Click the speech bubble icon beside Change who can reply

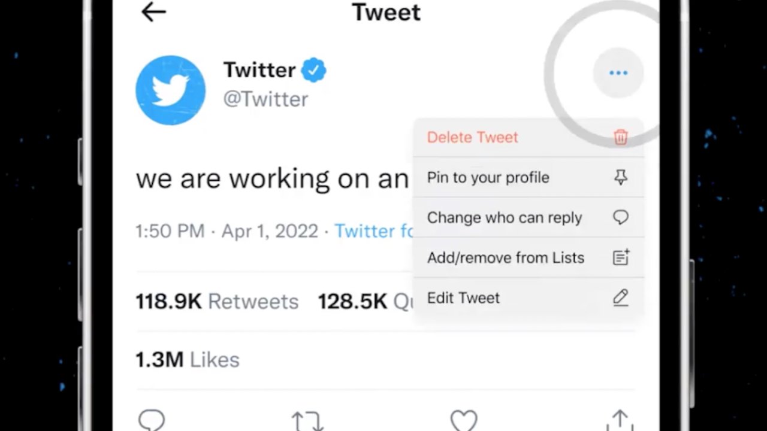point(620,217)
